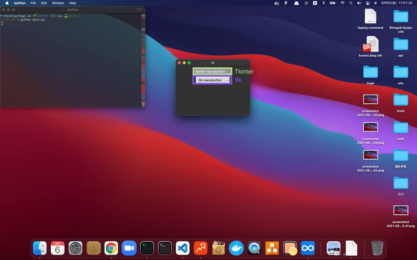Open Spotlight search in menu bar

(x=351, y=3)
